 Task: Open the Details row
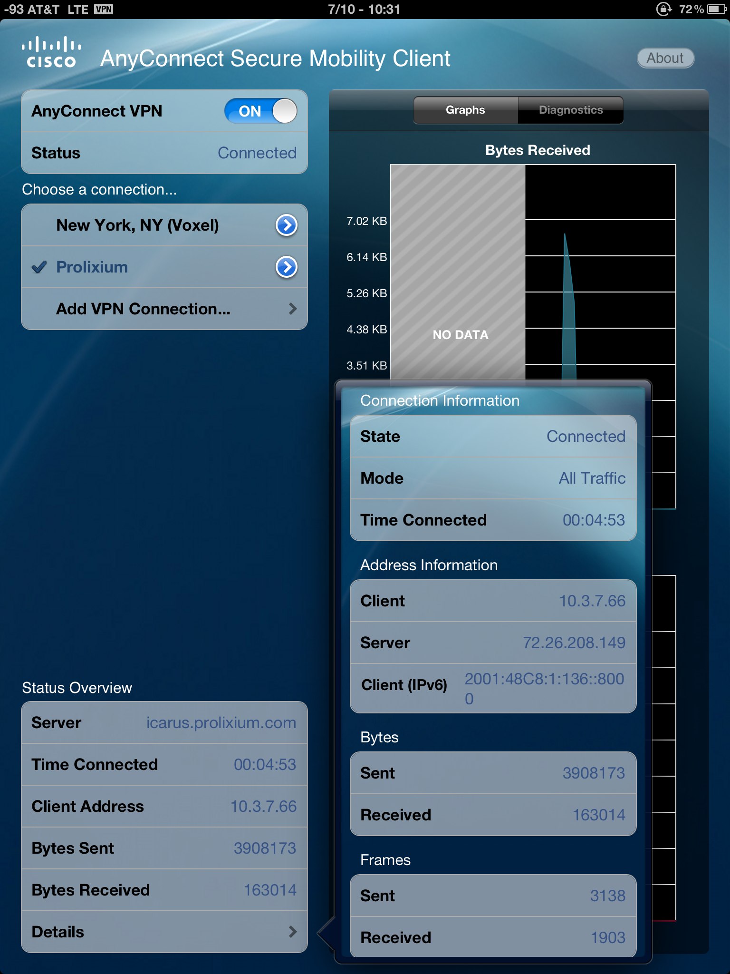pyautogui.click(x=164, y=932)
